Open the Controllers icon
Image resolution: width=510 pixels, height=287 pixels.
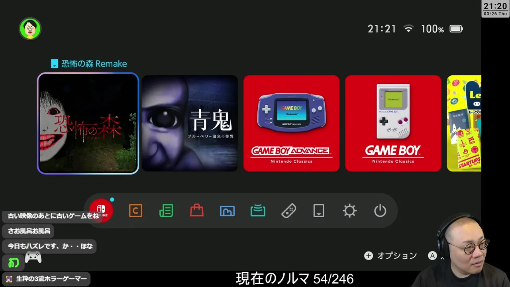pyautogui.click(x=288, y=210)
